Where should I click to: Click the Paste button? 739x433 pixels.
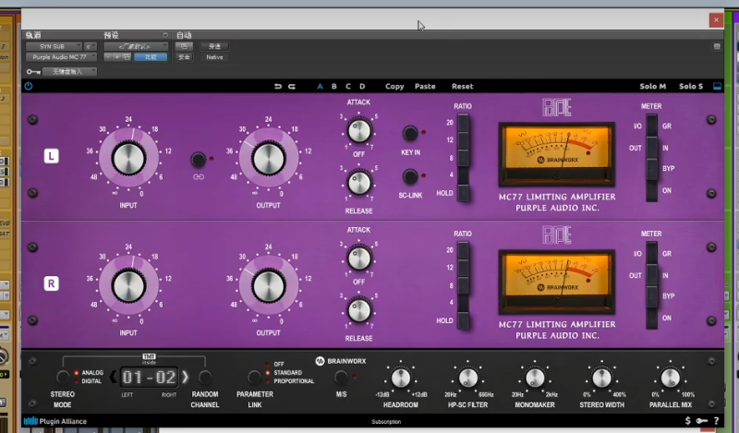pos(425,86)
